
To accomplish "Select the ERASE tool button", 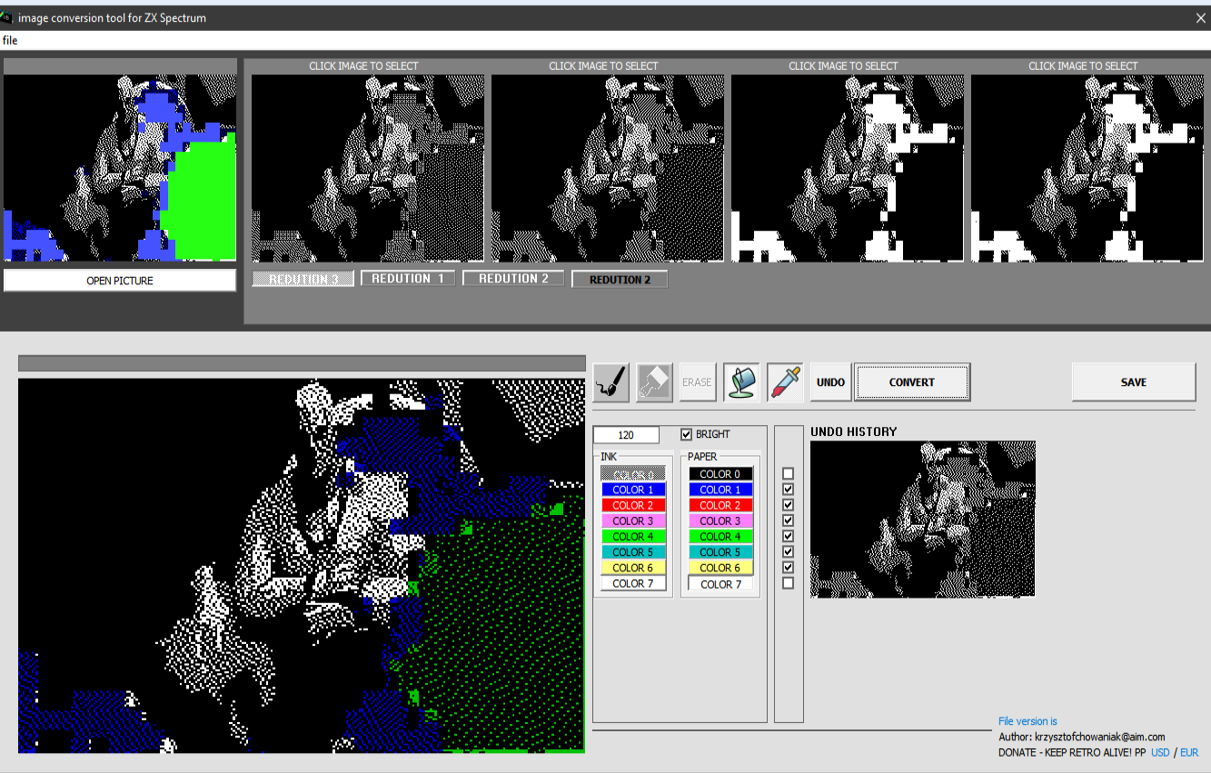I will click(697, 382).
